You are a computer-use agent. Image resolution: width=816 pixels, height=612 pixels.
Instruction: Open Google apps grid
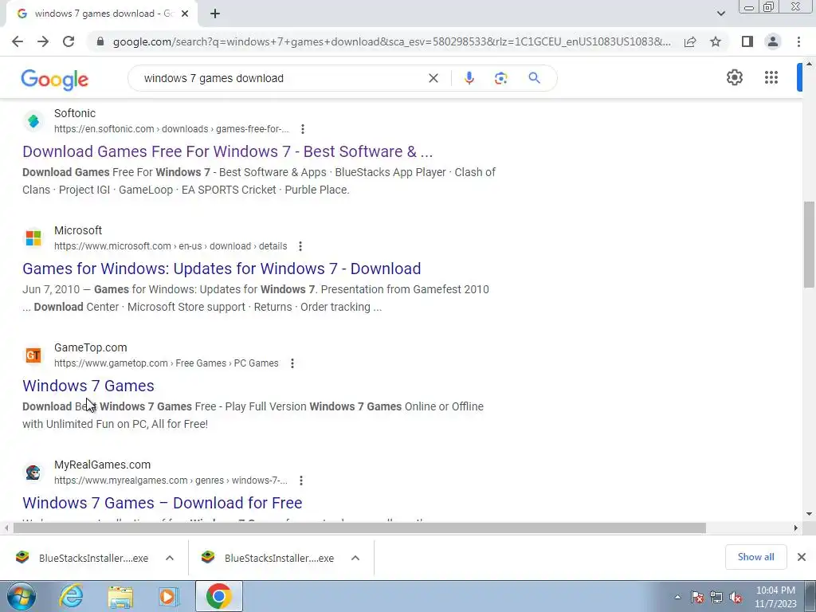771,77
